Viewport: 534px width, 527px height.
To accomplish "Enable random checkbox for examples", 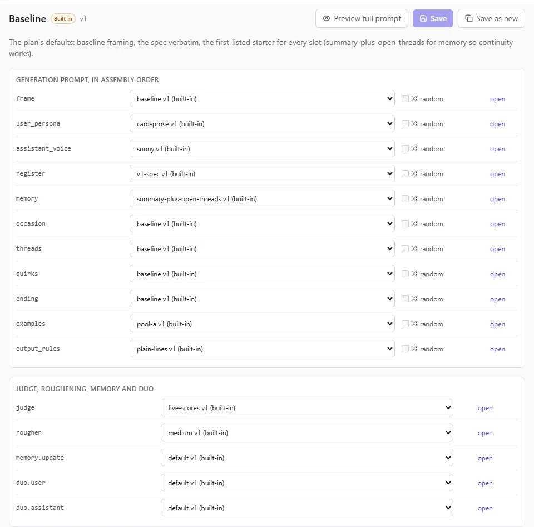I will click(405, 324).
